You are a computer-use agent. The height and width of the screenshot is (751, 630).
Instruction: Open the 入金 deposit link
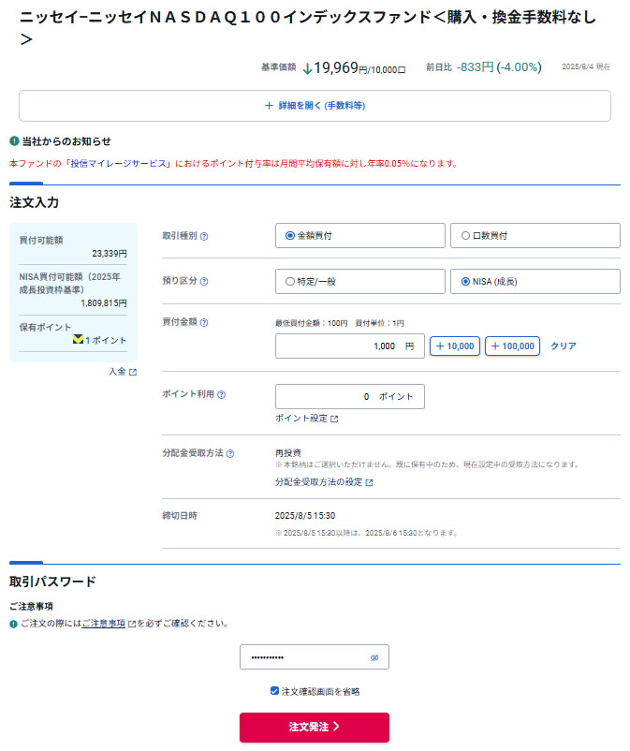click(x=122, y=372)
